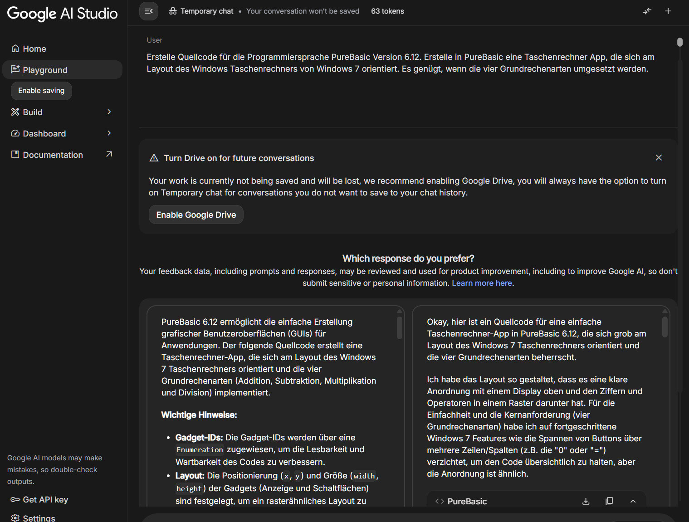This screenshot has width=689, height=522.
Task: Click the warning triangle icon in Drive notice
Action: click(x=154, y=158)
